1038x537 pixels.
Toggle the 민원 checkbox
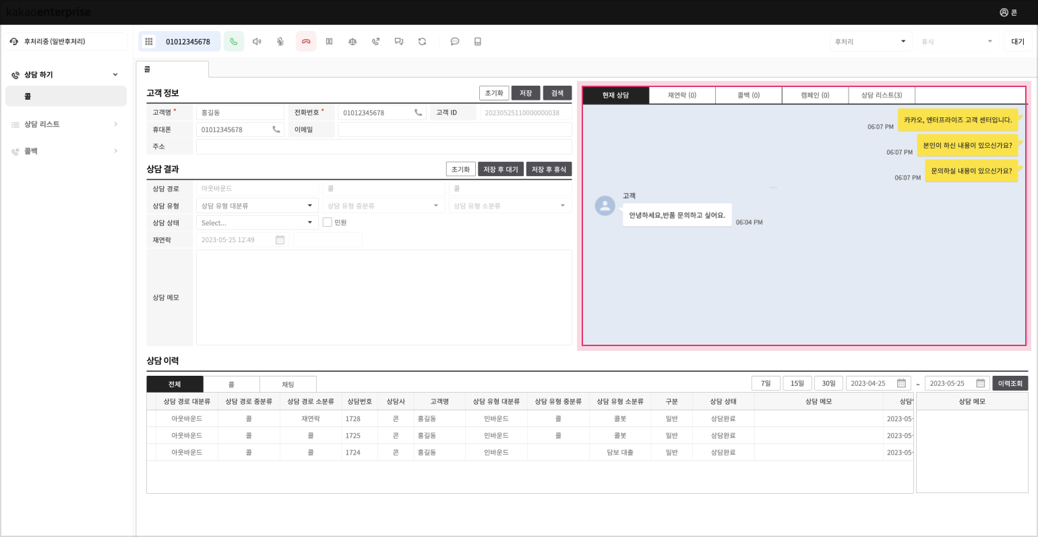coord(328,223)
